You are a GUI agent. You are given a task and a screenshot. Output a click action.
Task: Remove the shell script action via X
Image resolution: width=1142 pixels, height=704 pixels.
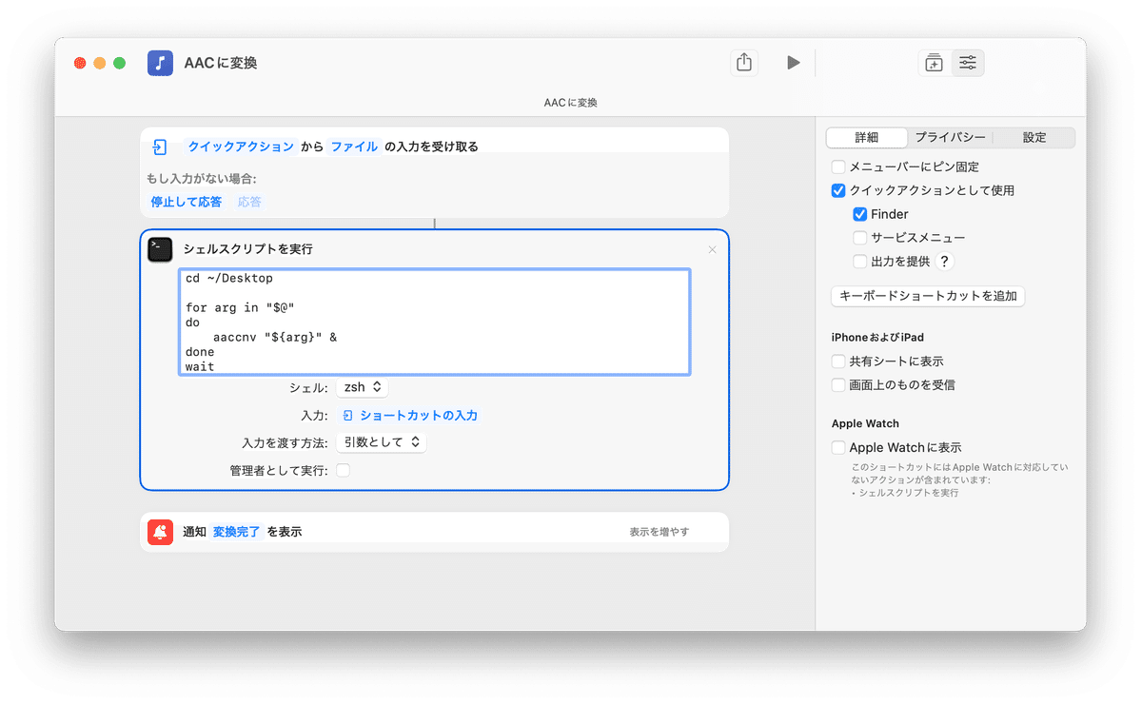[x=712, y=250]
